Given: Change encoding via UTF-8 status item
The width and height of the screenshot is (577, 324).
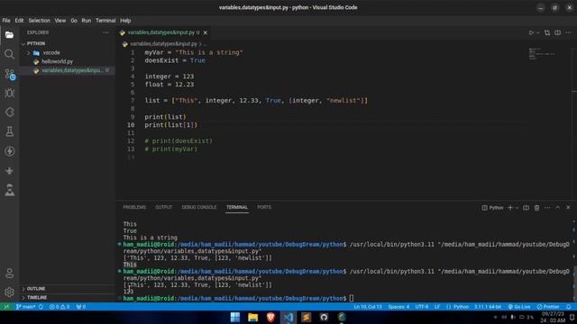Looking at the screenshot, I should coord(422,307).
